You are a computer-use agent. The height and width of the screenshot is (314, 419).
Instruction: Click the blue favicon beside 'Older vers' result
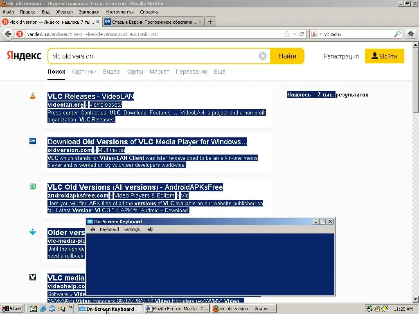(x=33, y=232)
